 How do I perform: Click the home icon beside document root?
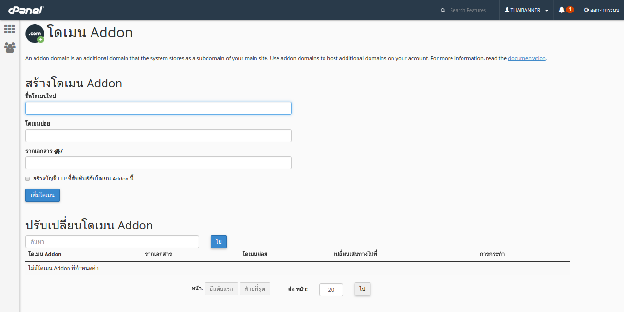(57, 151)
